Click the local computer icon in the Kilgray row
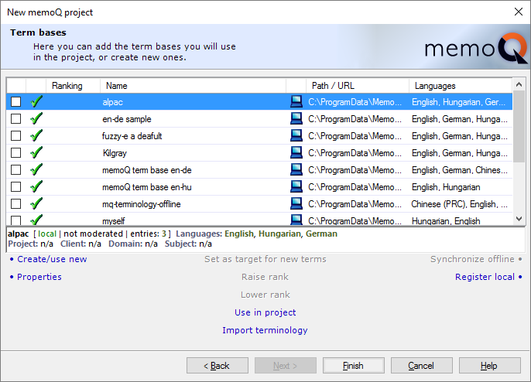531x382 pixels. 296,152
